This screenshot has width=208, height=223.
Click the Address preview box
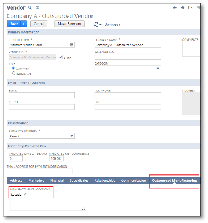[x=191, y=103]
